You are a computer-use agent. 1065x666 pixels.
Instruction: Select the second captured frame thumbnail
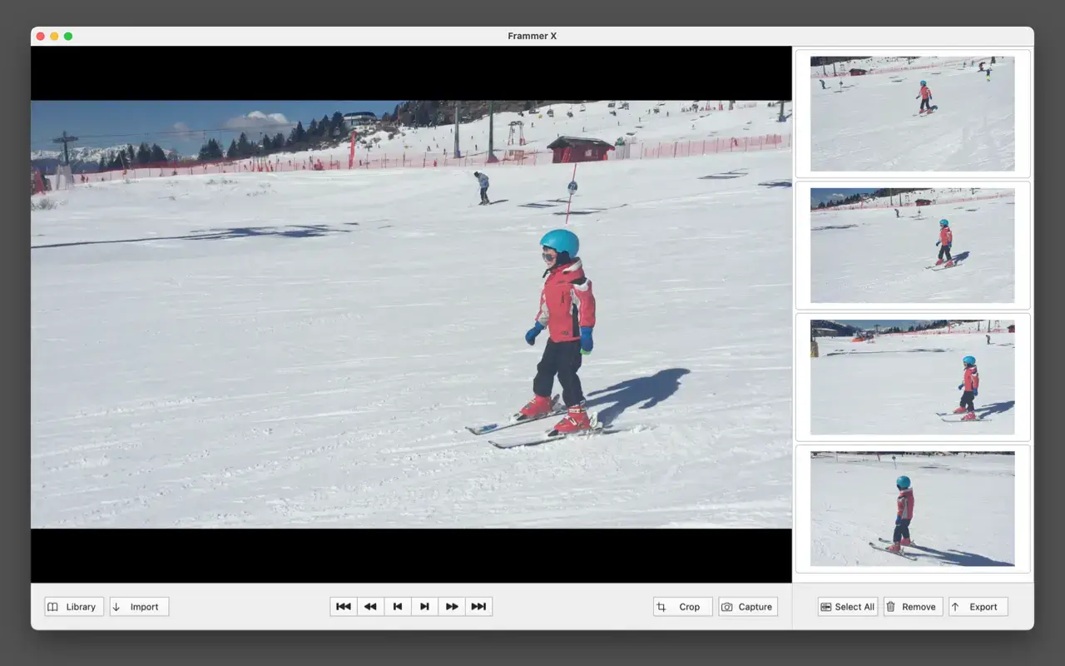point(912,246)
